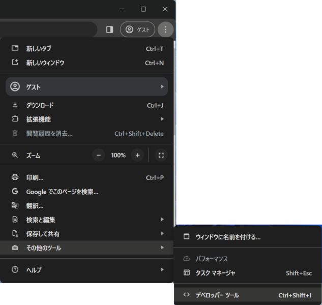Screen dimensions: 322x305
Task: Click the 100% zoom value
Action: point(119,155)
